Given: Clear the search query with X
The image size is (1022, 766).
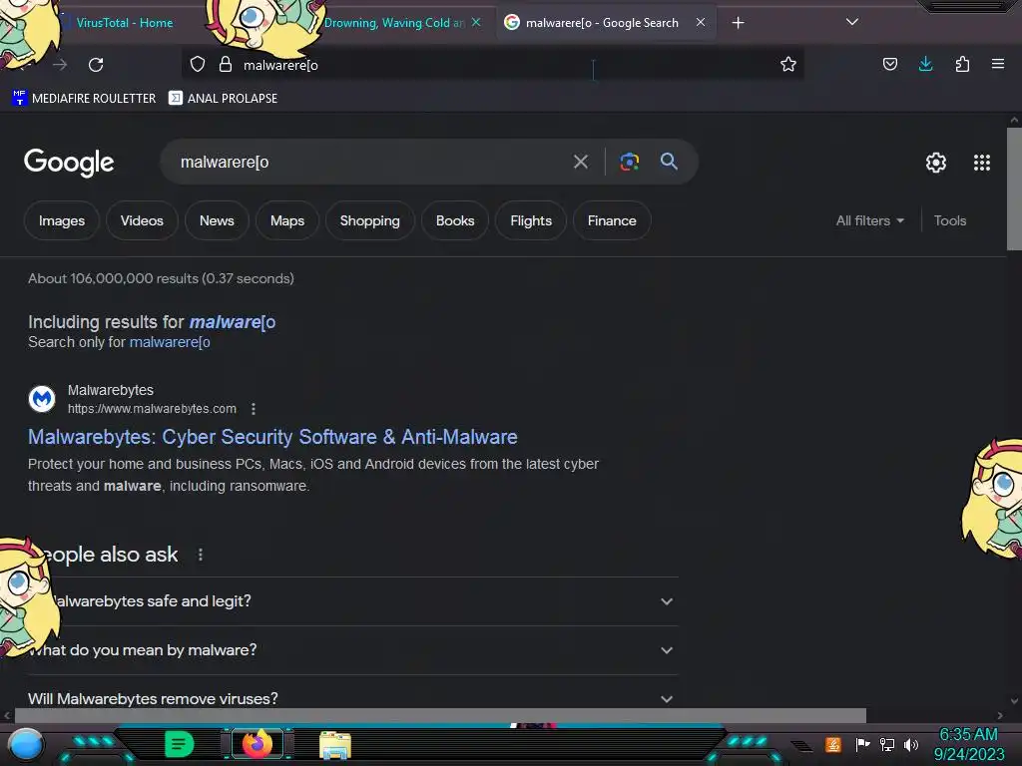Looking at the screenshot, I should pos(580,162).
